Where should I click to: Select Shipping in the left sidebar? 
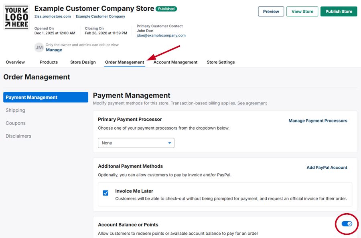pyautogui.click(x=15, y=110)
